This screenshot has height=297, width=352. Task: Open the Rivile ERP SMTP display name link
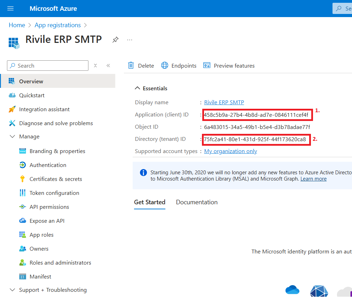pyautogui.click(x=224, y=102)
